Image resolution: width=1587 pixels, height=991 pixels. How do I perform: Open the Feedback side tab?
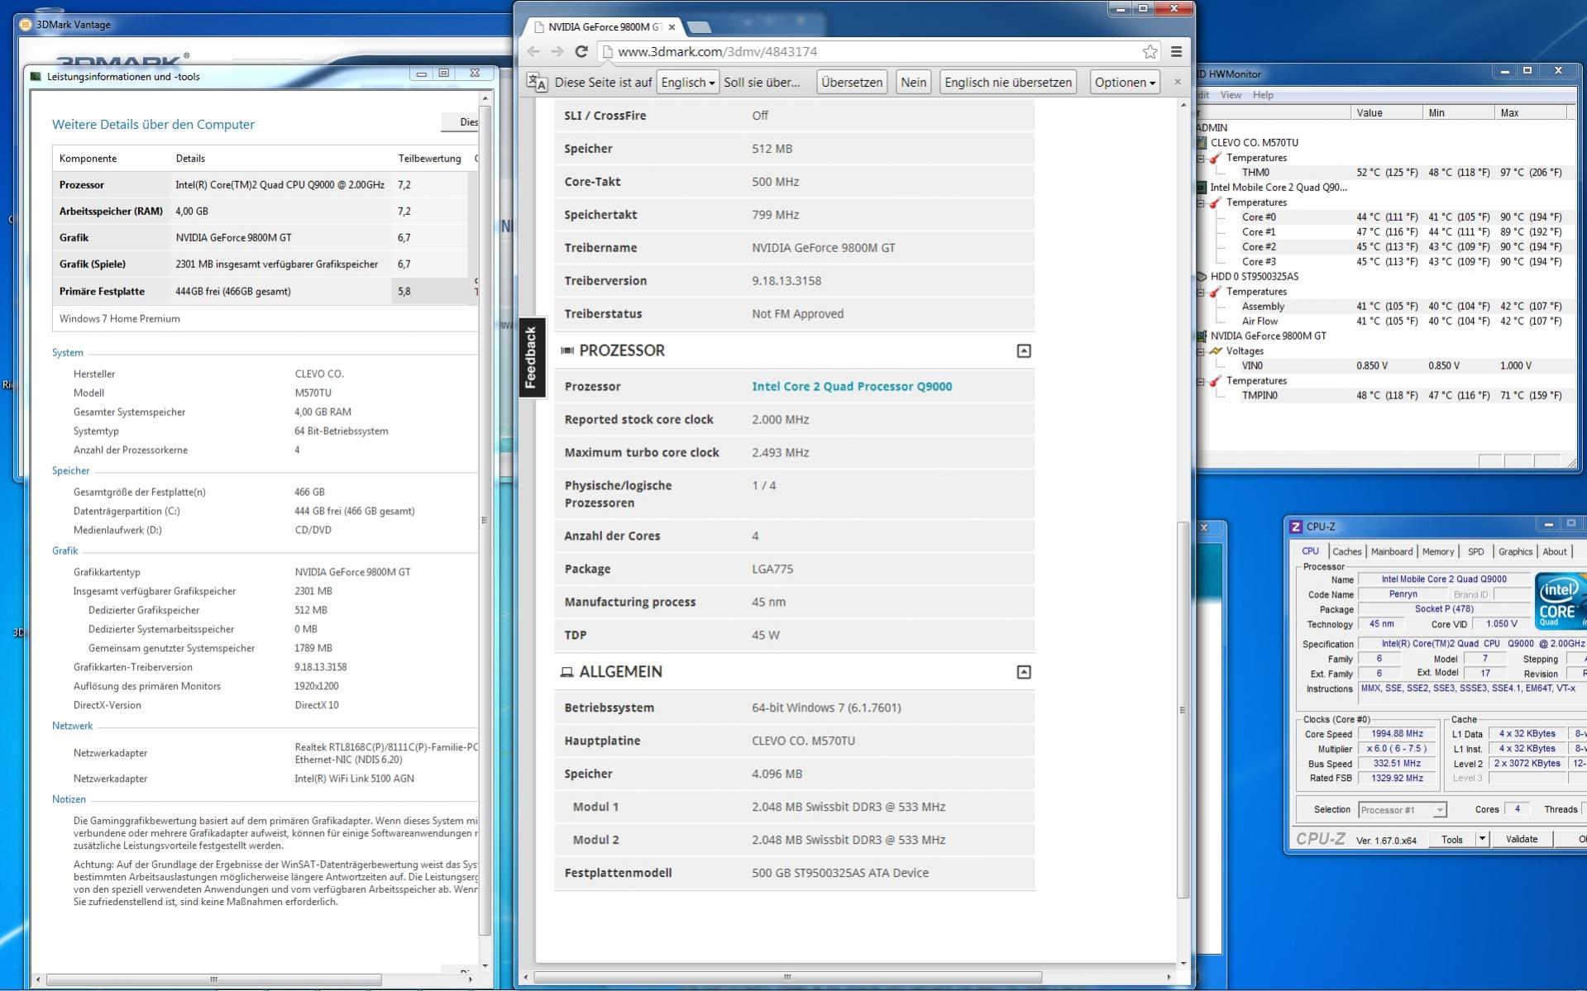[532, 357]
